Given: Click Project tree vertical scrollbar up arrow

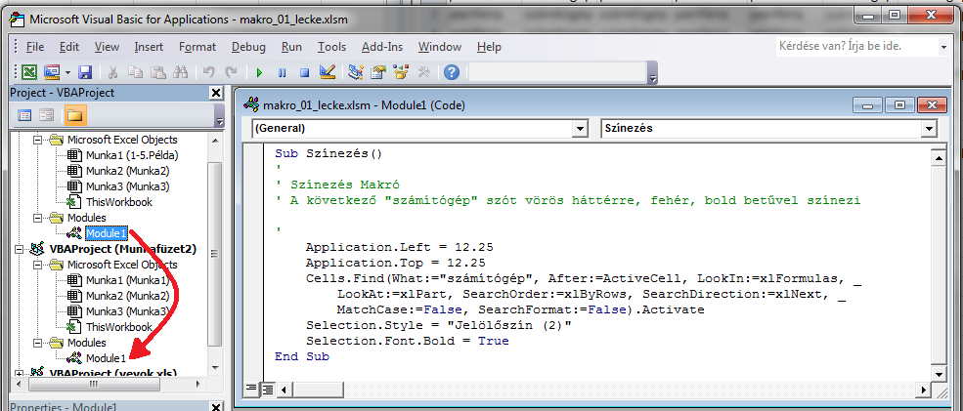Looking at the screenshot, I should click(214, 140).
